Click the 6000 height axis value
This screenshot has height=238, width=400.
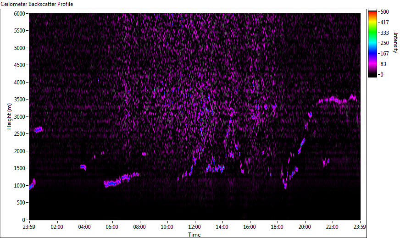click(19, 13)
